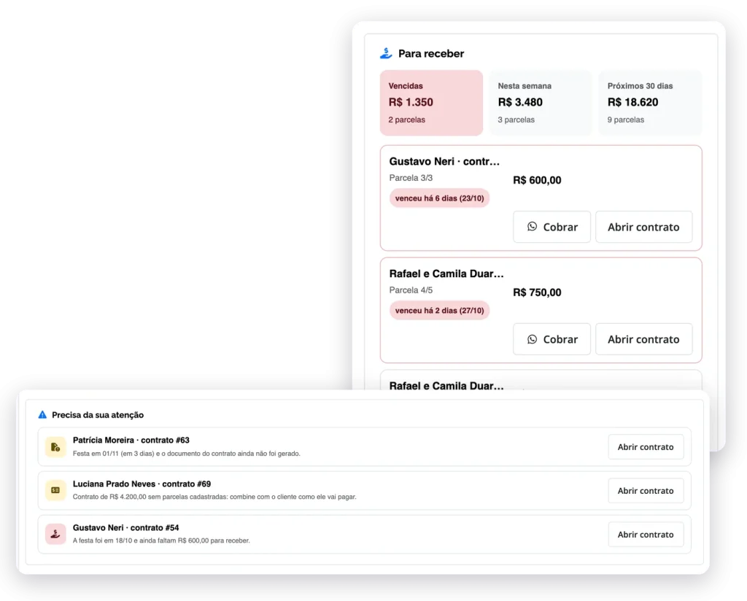Screen dimensions: 747x601
Task: Click the Para receber hand-coin icon
Action: pyautogui.click(x=386, y=53)
